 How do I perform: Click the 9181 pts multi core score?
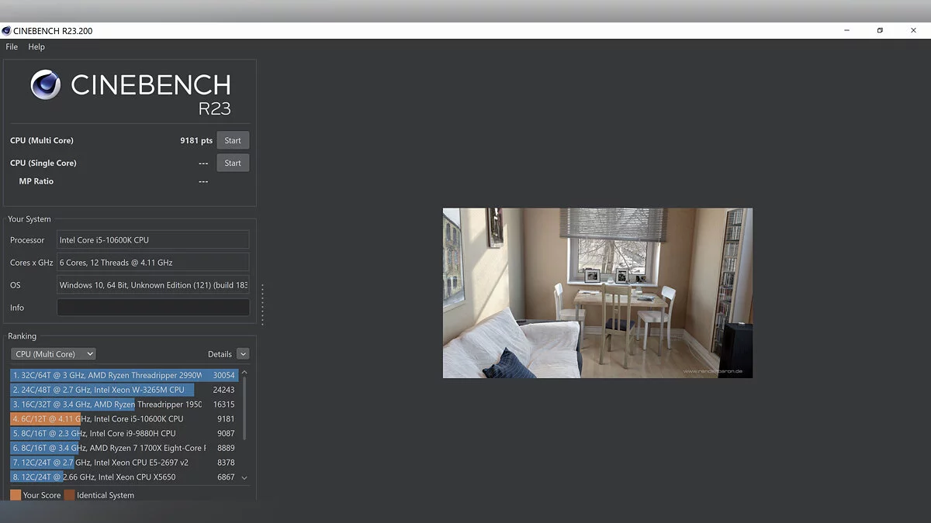pyautogui.click(x=196, y=141)
